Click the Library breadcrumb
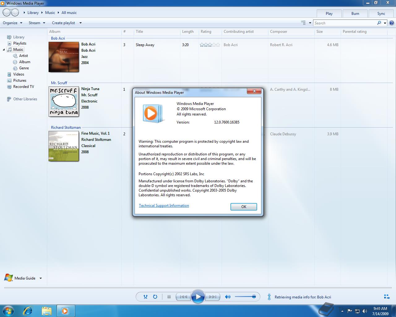 pyautogui.click(x=33, y=13)
